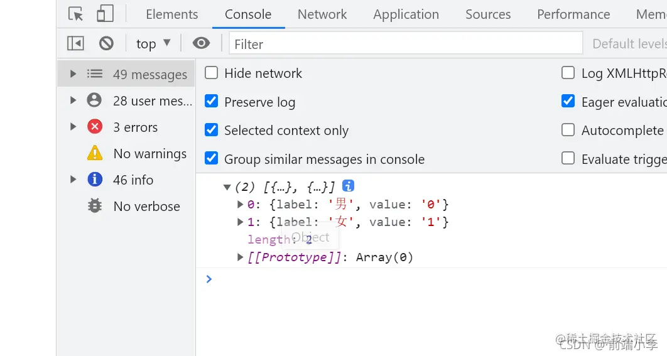Enable the Hide network checkbox
667x356 pixels.
coord(212,73)
